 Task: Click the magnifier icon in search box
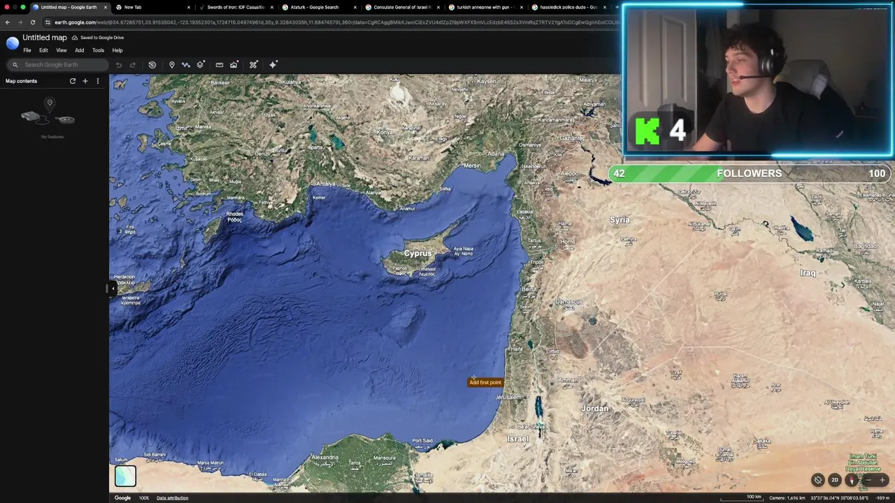click(15, 65)
